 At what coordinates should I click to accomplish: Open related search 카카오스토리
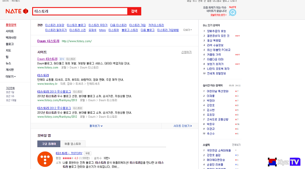(156, 25)
